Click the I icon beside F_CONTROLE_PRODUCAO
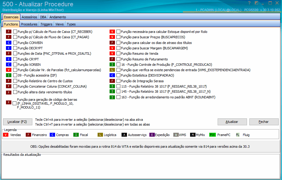This screenshot has height=180, width=282. click(112, 65)
